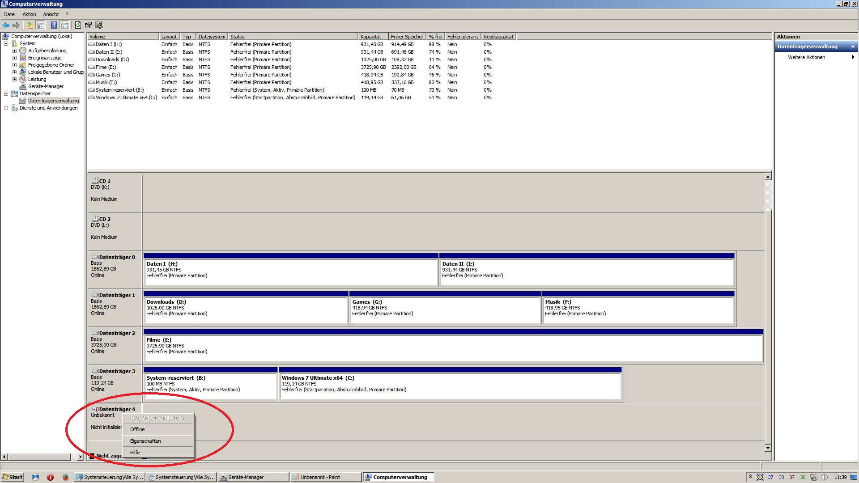Toggle the action pane show/hide toolbar icon

(x=65, y=25)
